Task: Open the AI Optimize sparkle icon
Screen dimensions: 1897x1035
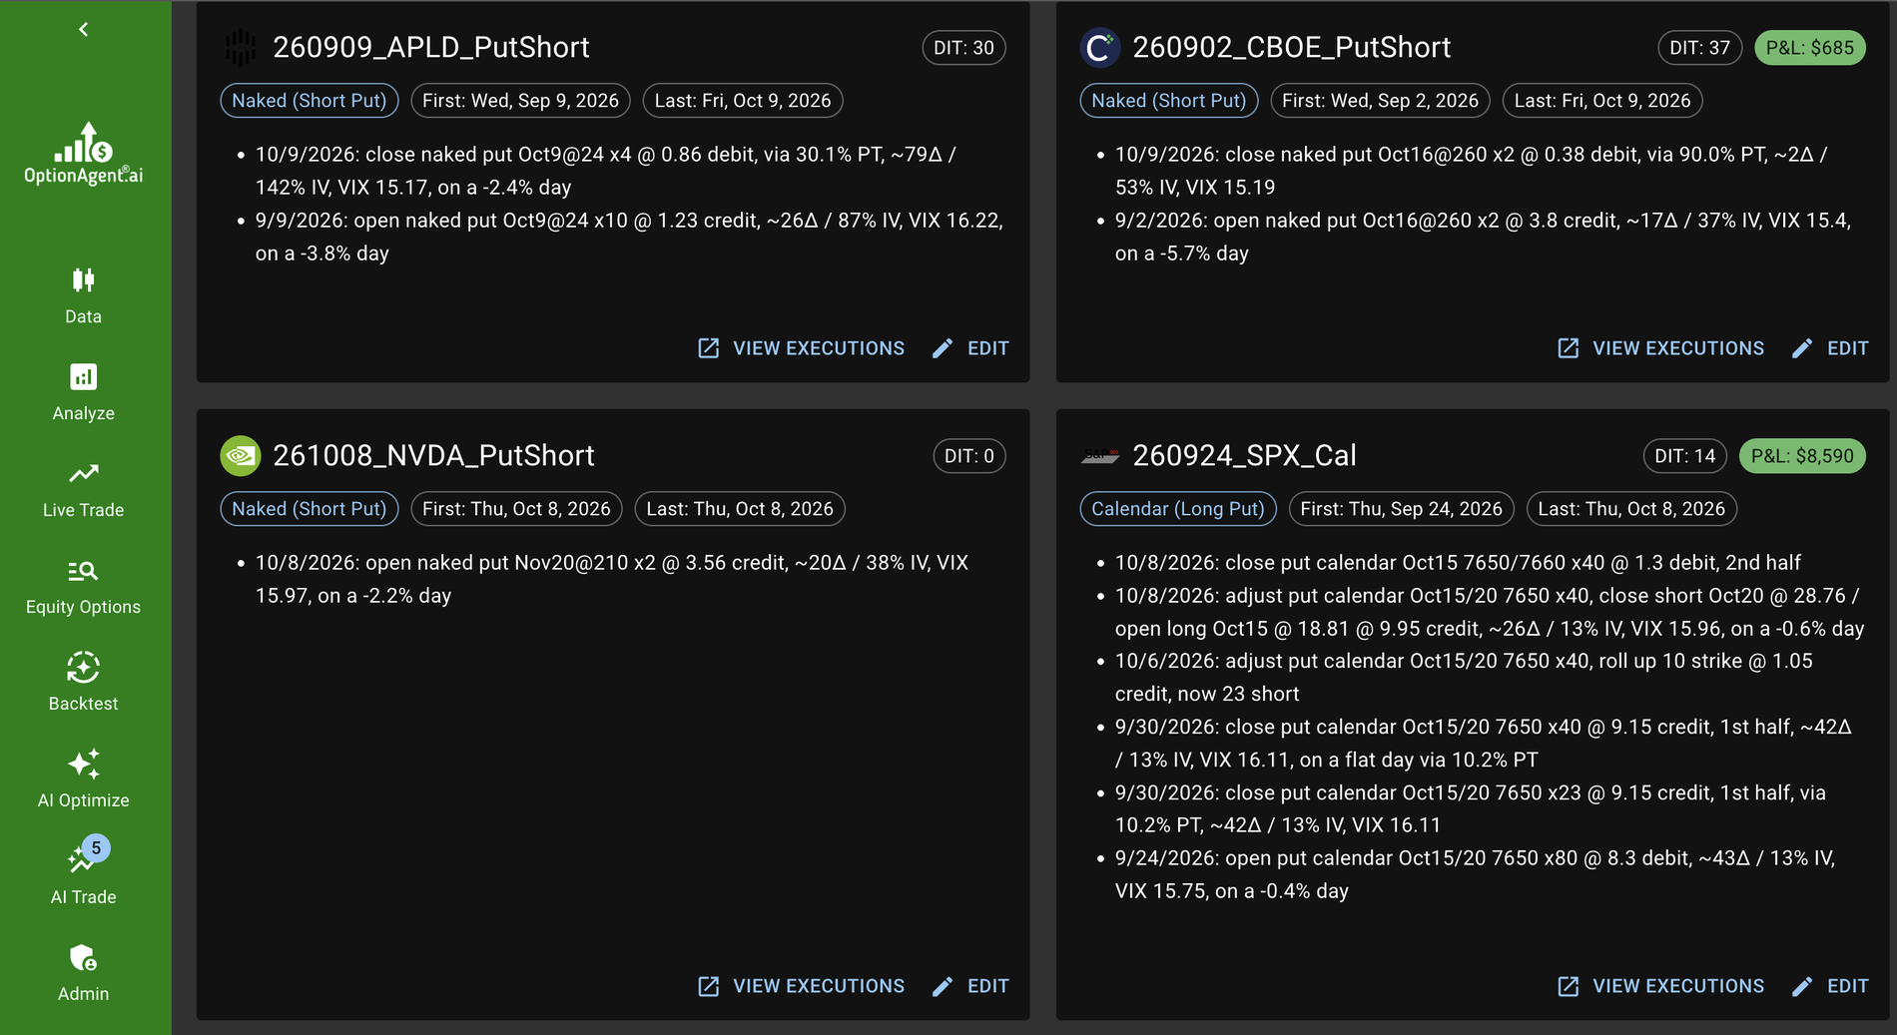Action: pos(84,765)
